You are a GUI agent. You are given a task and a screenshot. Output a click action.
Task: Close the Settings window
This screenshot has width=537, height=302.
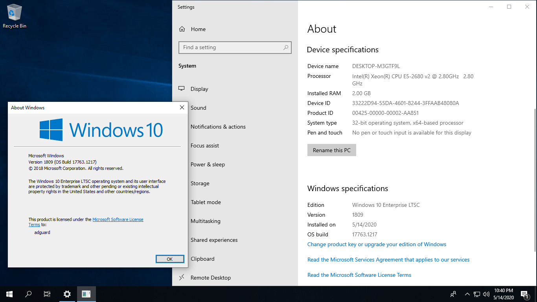point(527,7)
